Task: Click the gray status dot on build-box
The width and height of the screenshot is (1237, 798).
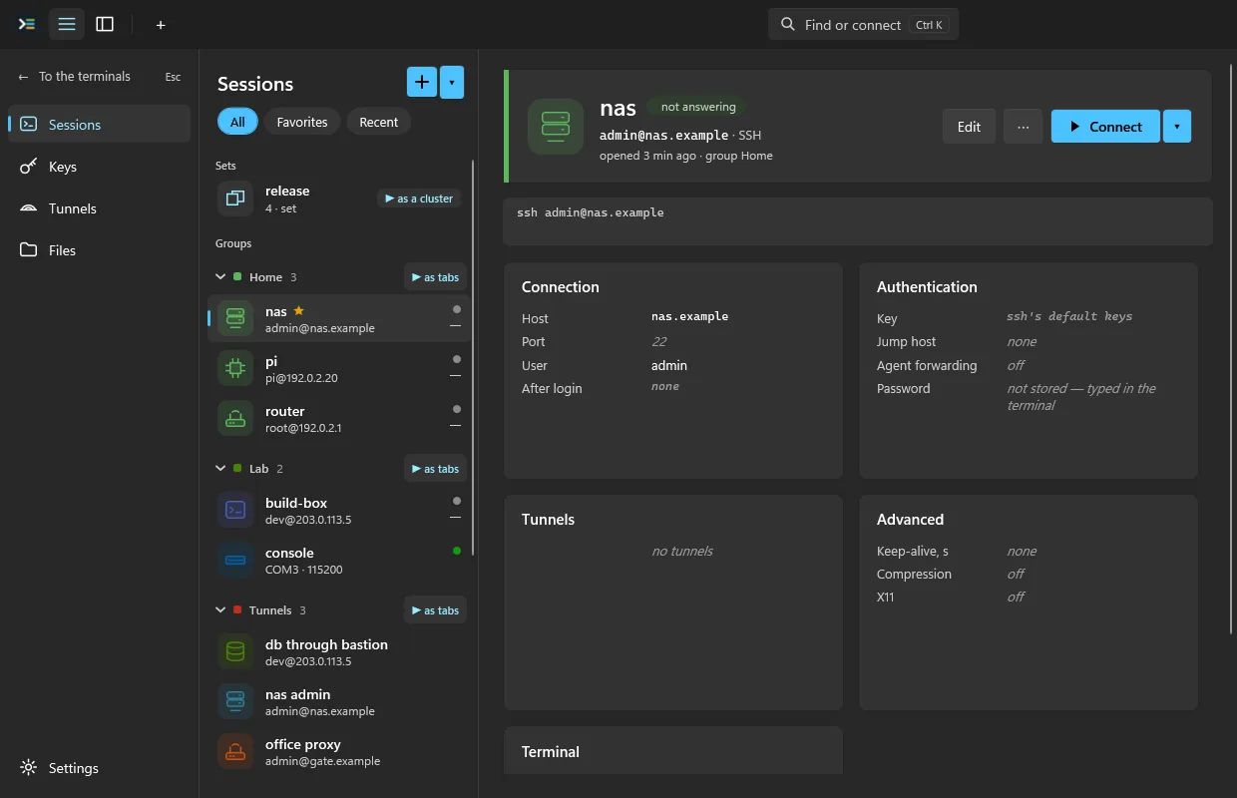Action: click(x=457, y=501)
